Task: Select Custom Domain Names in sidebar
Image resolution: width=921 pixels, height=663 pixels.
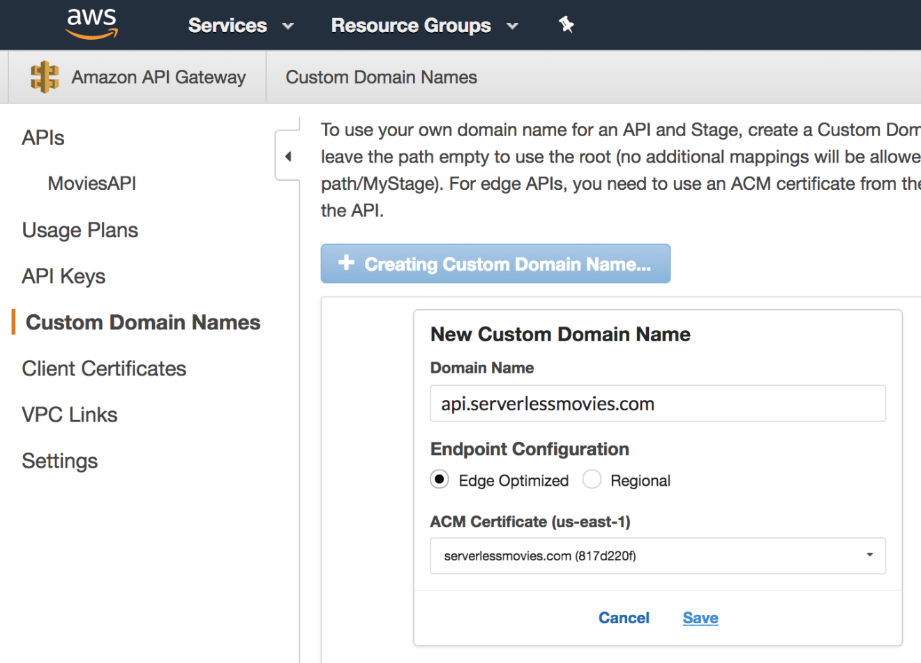Action: [143, 322]
